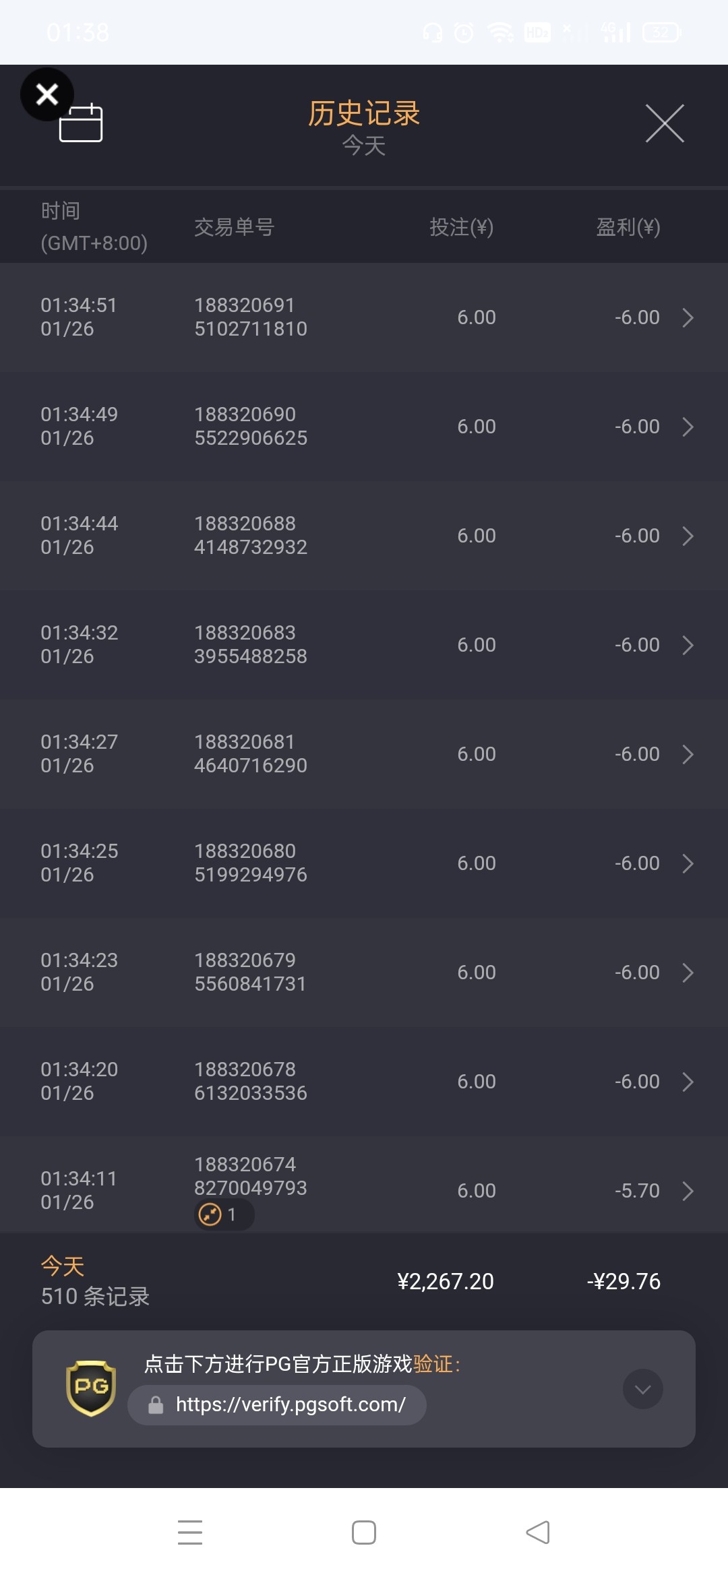This screenshot has width=728, height=1577.
Task: Select the 今天 date filter subtitle
Action: point(364,146)
